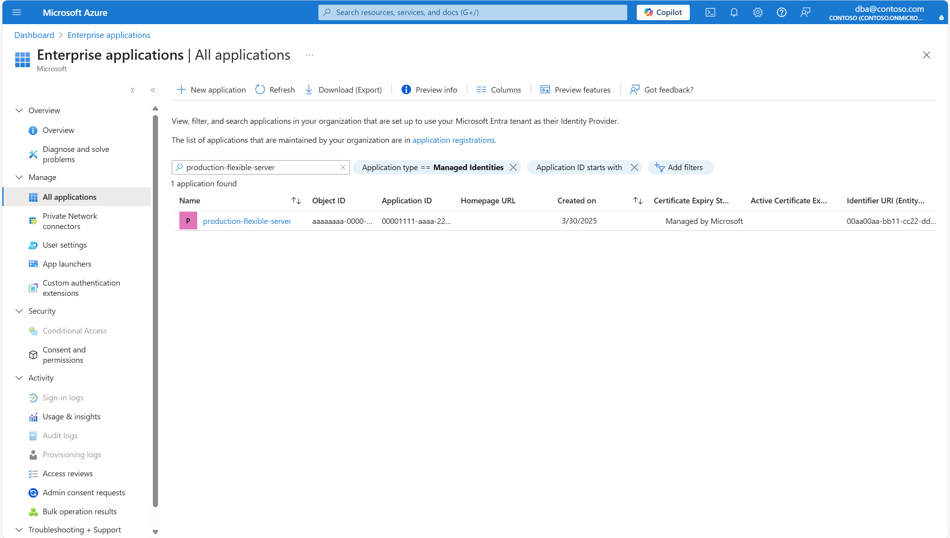
Task: Collapse the Manage section chevron
Action: 19,177
